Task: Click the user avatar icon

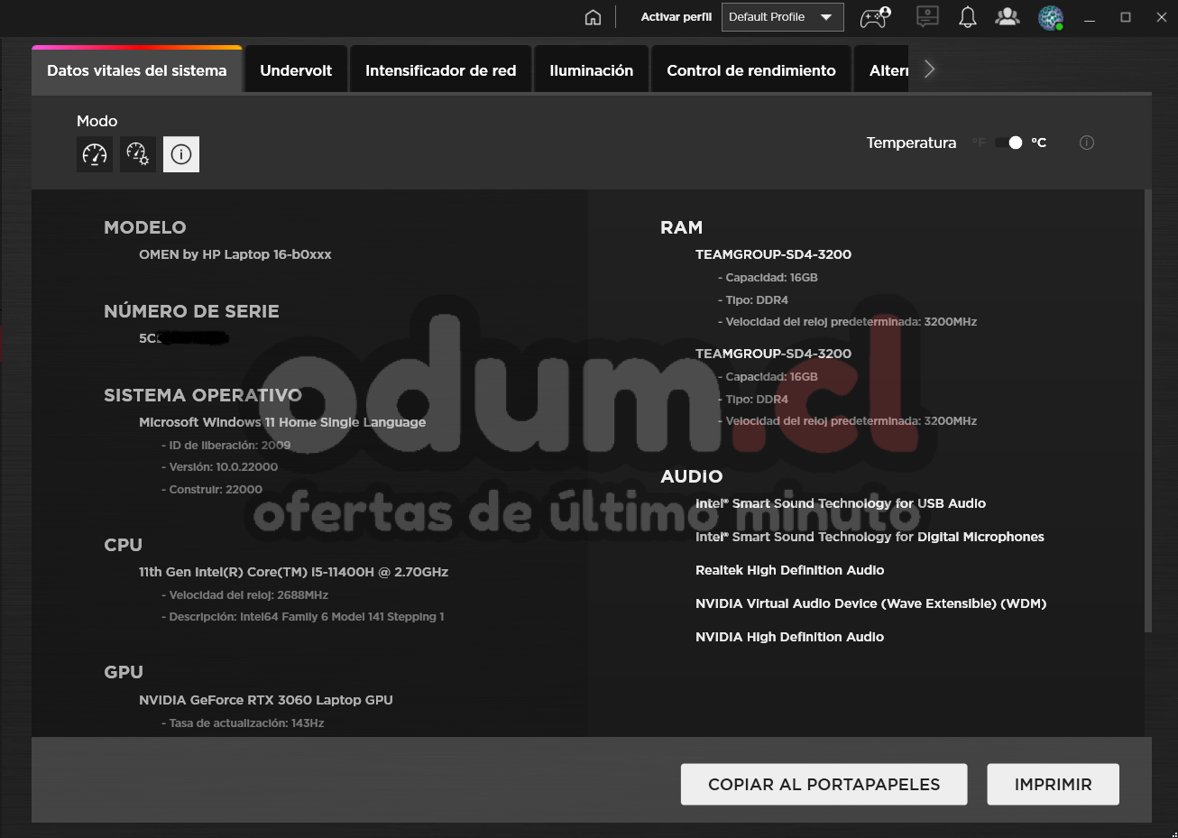Action: [x=1051, y=17]
